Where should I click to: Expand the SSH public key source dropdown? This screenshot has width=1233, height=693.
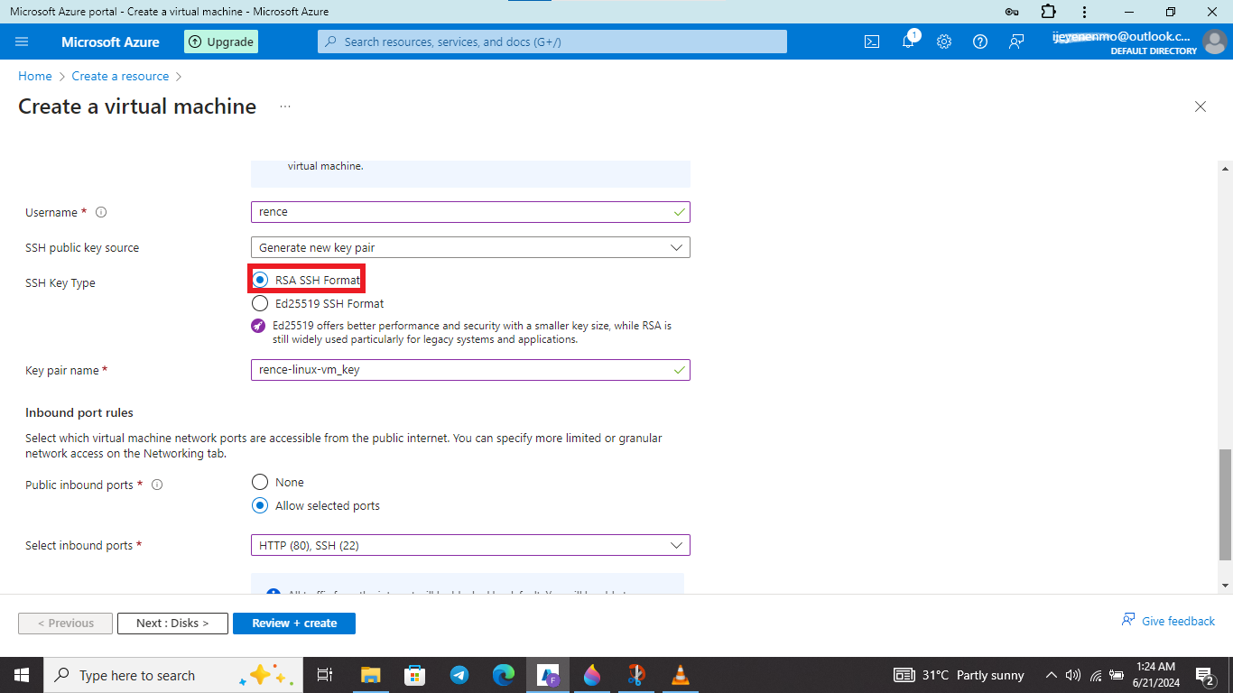tap(470, 247)
